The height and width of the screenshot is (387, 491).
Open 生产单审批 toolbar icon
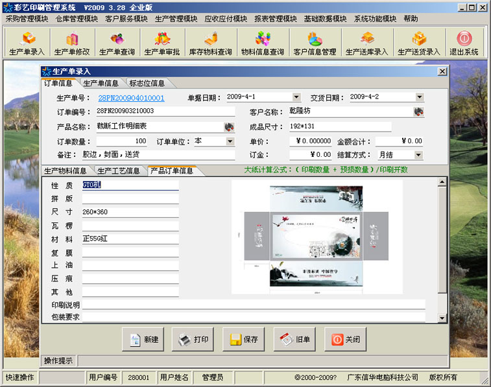(162, 43)
